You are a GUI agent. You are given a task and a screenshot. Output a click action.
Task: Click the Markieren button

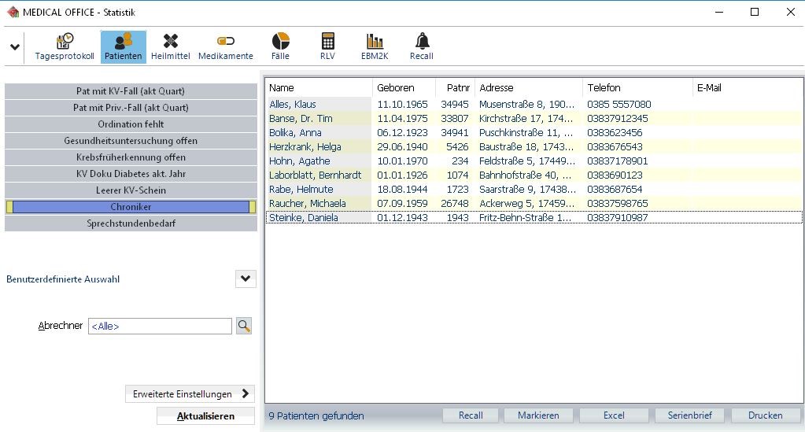coord(538,415)
